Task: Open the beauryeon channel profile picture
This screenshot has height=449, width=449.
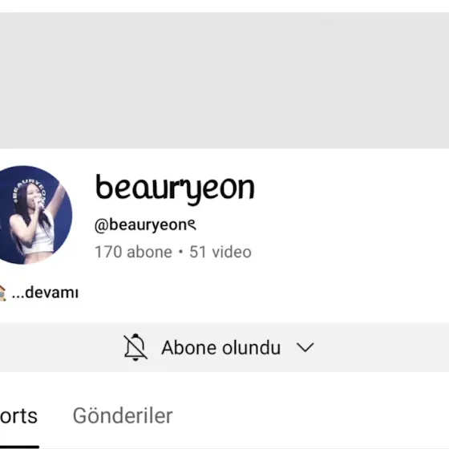Action: pyautogui.click(x=35, y=215)
